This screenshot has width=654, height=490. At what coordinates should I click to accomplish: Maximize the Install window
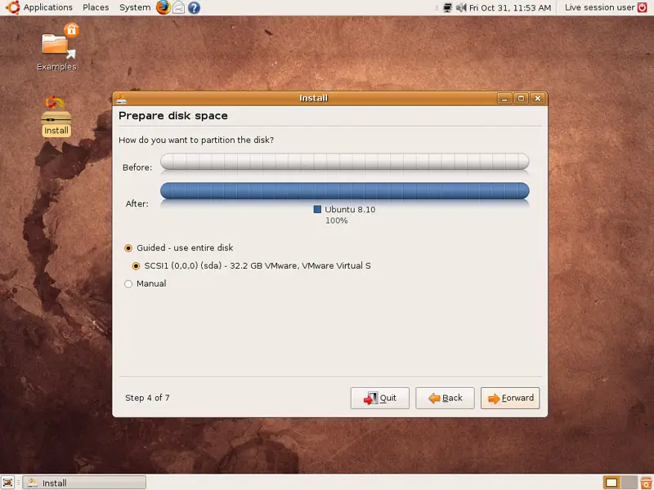(521, 98)
